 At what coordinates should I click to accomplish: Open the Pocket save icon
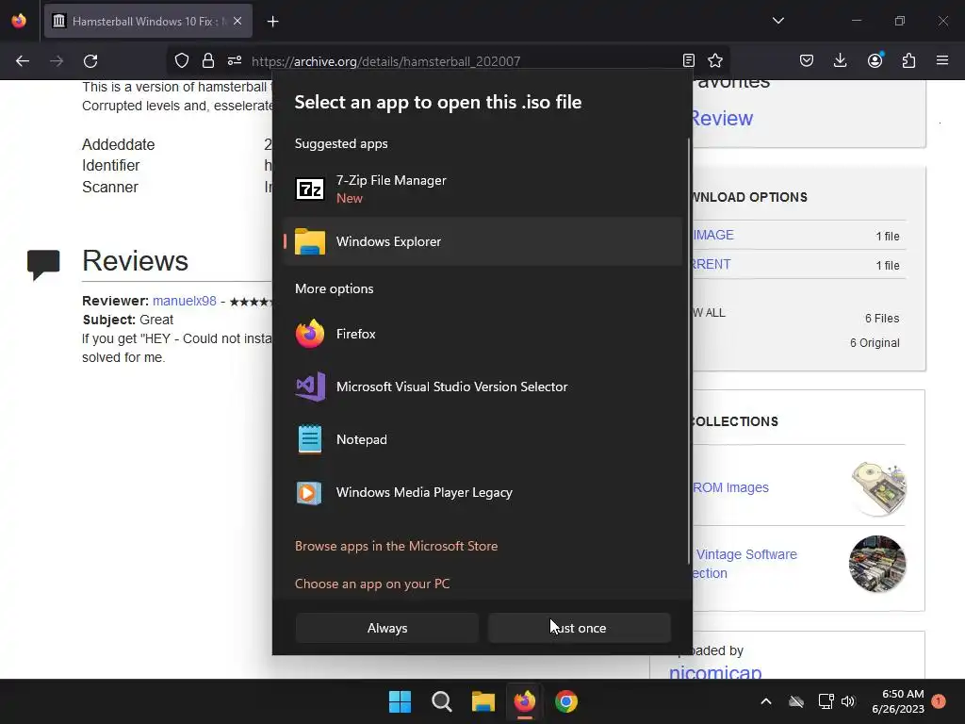(807, 60)
